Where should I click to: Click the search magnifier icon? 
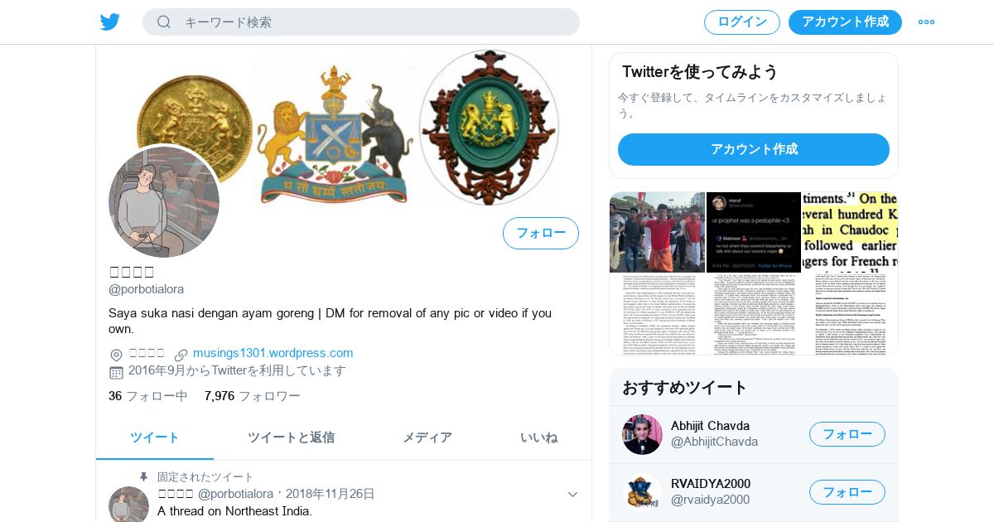(164, 22)
